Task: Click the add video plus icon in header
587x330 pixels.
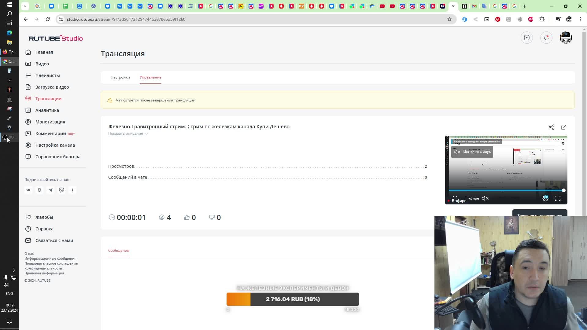Action: tap(526, 38)
